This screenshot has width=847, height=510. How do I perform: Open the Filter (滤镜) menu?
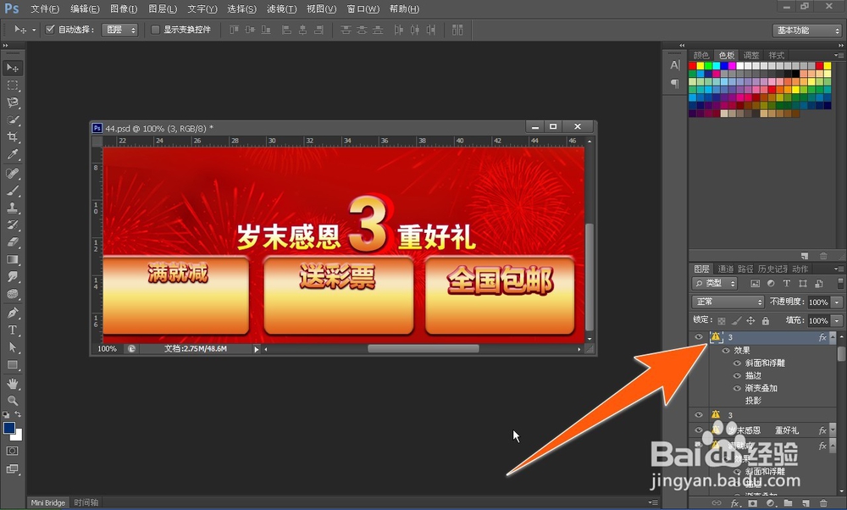281,8
